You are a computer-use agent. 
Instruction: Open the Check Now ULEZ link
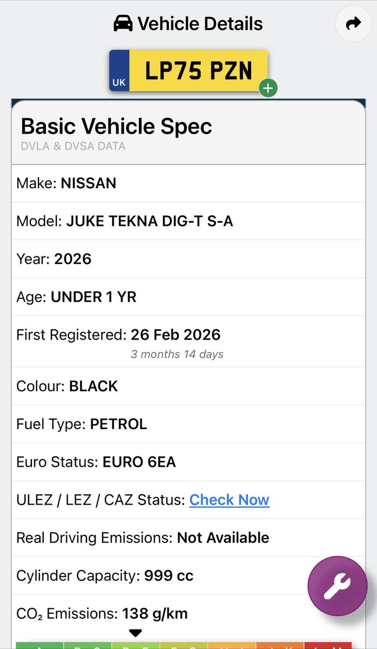[x=229, y=500]
